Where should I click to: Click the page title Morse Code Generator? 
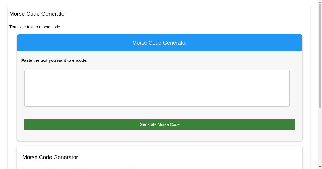pos(38,14)
